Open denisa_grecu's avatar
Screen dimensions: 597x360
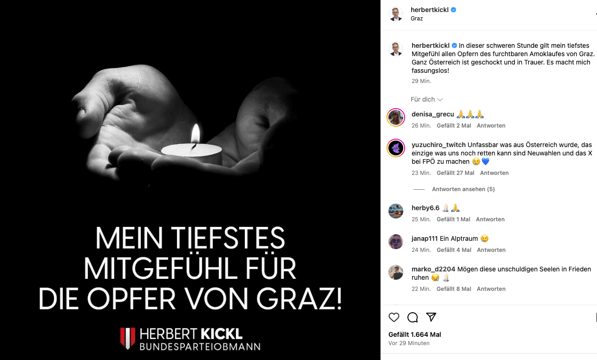(396, 117)
